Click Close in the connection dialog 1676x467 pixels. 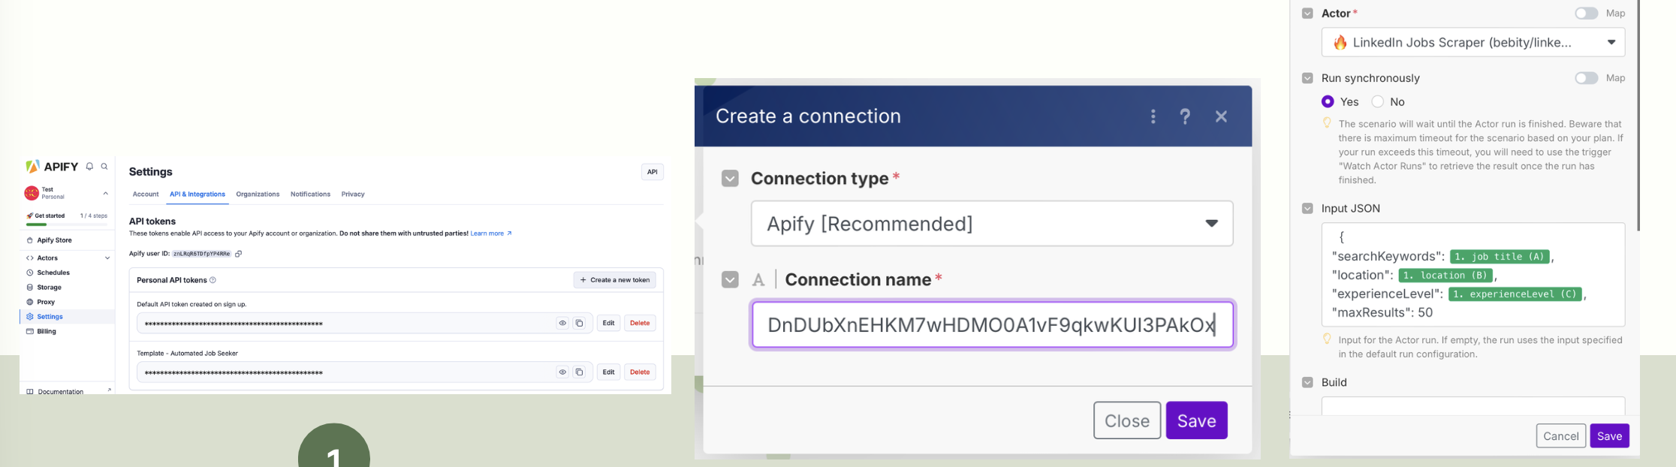[x=1127, y=420]
